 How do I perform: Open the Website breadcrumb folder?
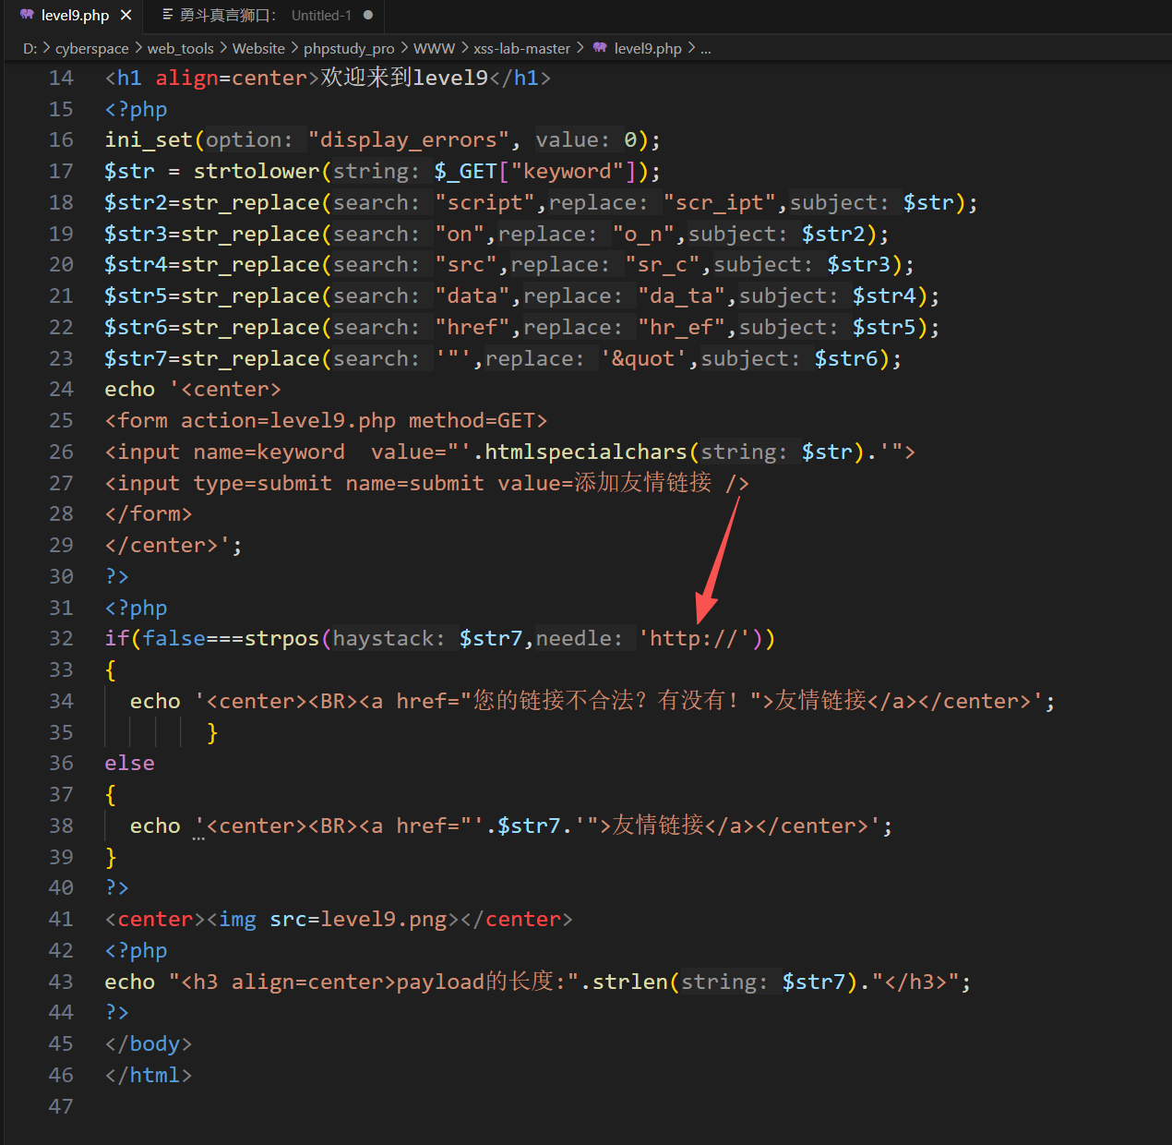258,48
